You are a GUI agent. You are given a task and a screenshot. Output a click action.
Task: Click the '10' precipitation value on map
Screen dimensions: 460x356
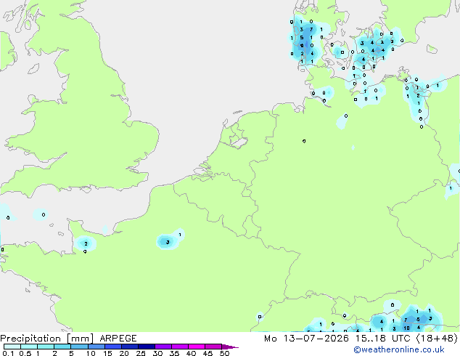[406, 328]
